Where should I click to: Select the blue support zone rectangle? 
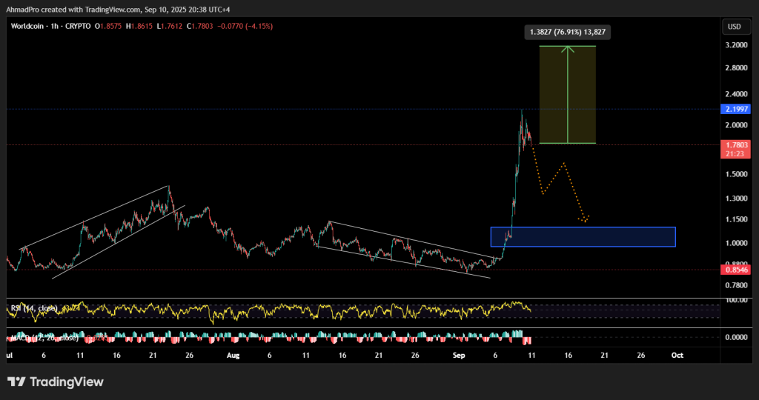pyautogui.click(x=583, y=236)
